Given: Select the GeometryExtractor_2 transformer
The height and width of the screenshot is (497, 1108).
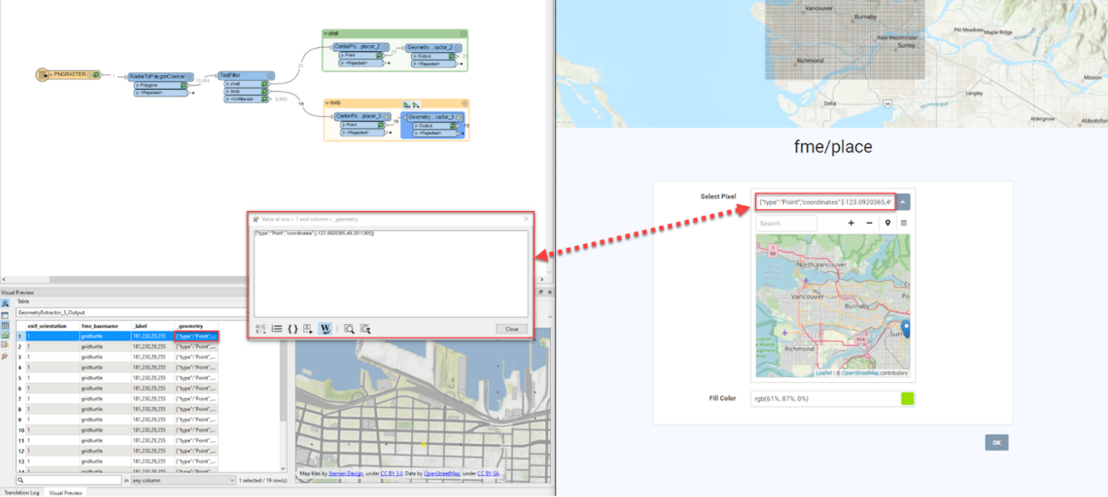Looking at the screenshot, I should coord(434,47).
